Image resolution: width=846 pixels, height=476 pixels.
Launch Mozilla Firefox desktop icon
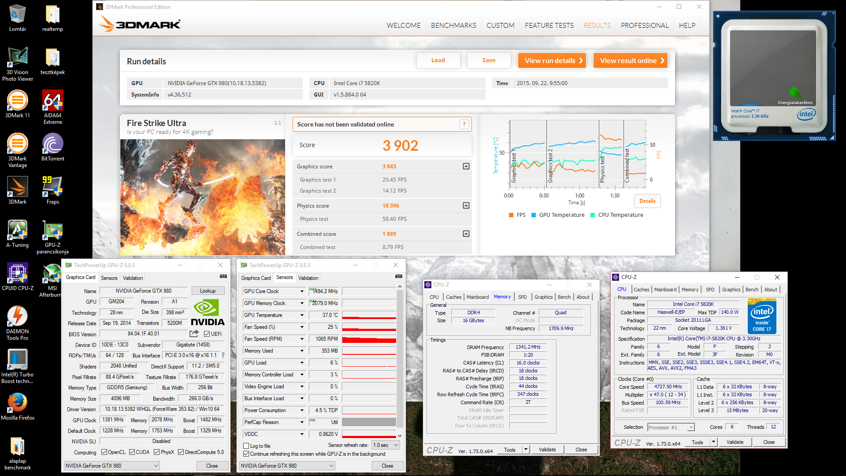(18, 407)
